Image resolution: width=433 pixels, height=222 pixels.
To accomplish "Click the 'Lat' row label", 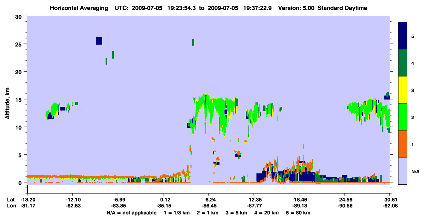I will (11, 200).
